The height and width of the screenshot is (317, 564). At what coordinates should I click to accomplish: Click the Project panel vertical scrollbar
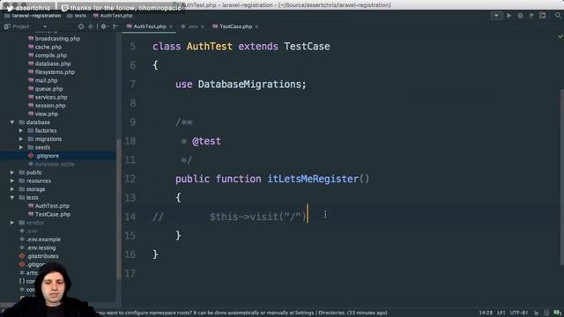[119, 209]
